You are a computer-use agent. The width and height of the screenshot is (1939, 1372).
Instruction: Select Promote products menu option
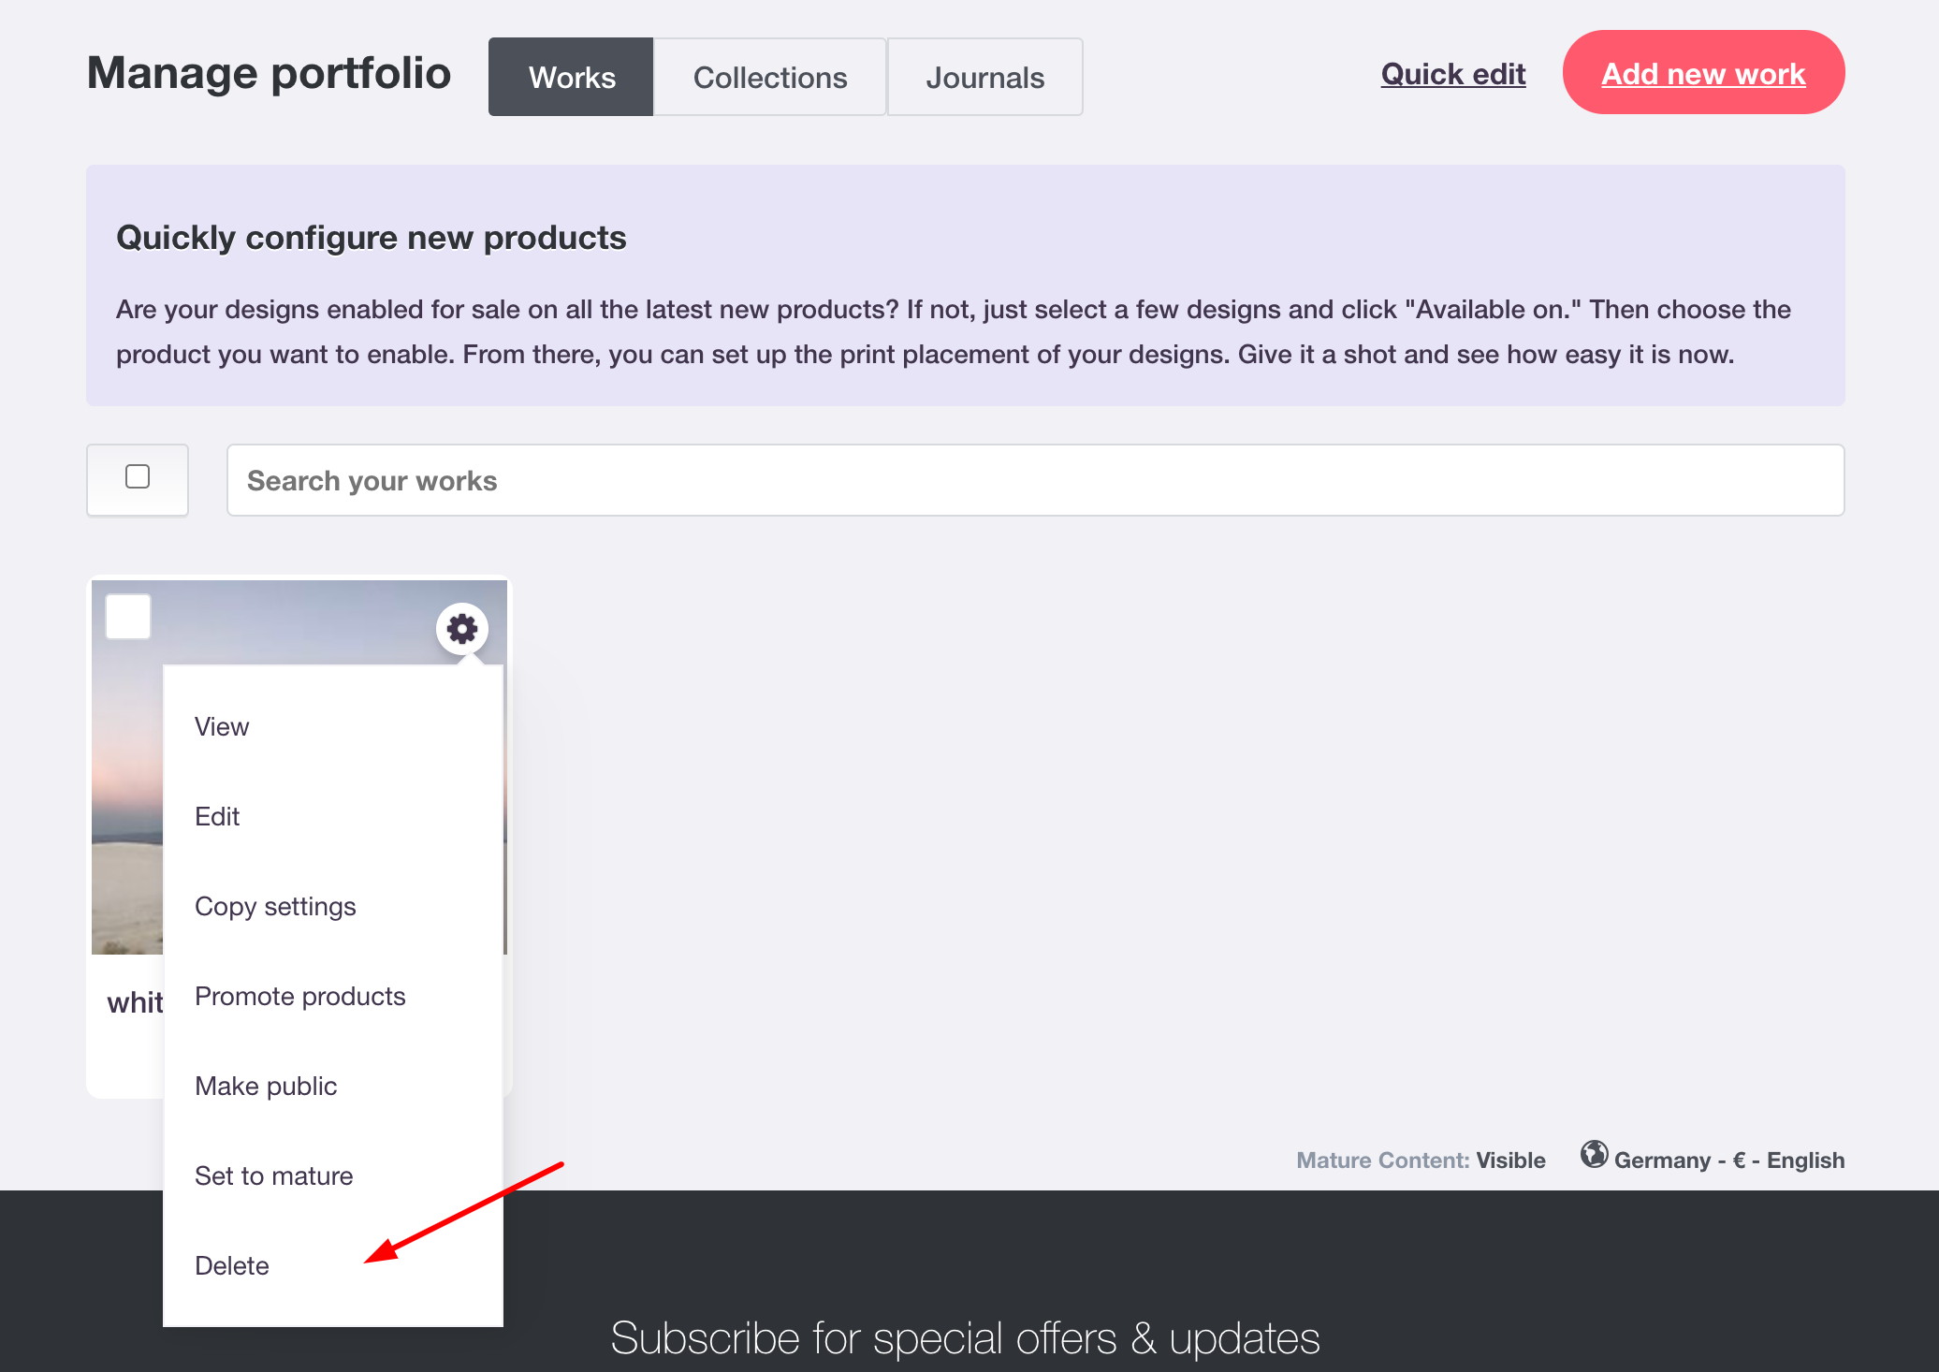coord(299,996)
